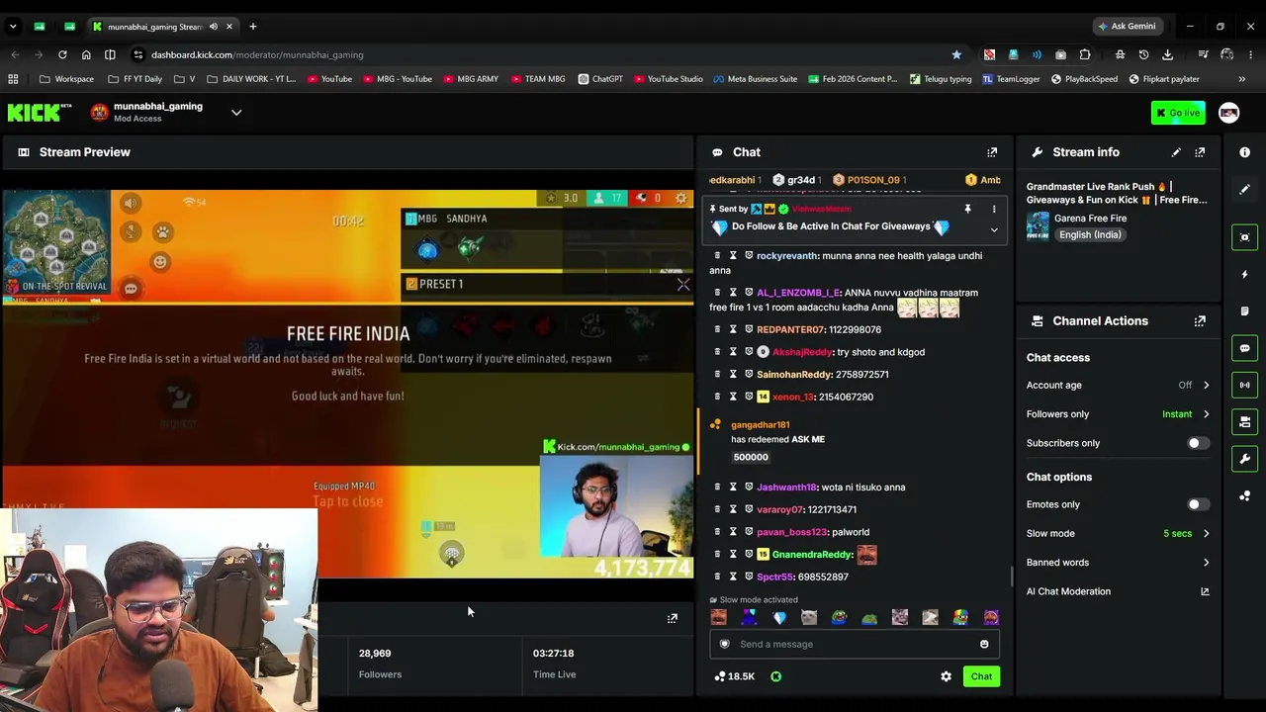
Task: Edit stream info with pencil icon
Action: point(1176,152)
